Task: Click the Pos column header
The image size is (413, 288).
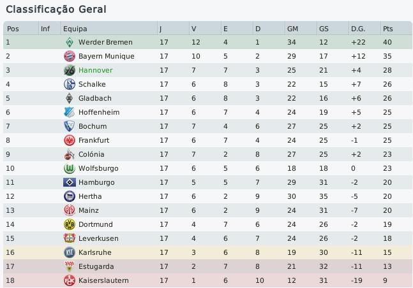Action: pos(13,29)
